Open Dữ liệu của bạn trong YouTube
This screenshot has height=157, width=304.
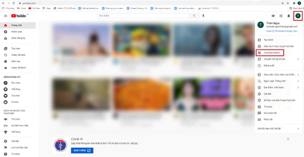pyautogui.click(x=279, y=100)
